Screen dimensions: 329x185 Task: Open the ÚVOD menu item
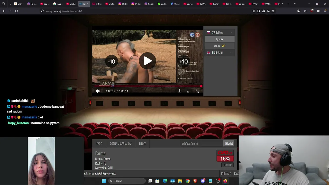click(x=99, y=144)
